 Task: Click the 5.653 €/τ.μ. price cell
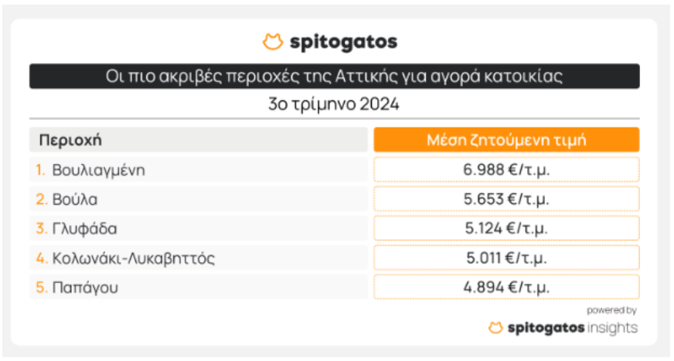(x=506, y=199)
